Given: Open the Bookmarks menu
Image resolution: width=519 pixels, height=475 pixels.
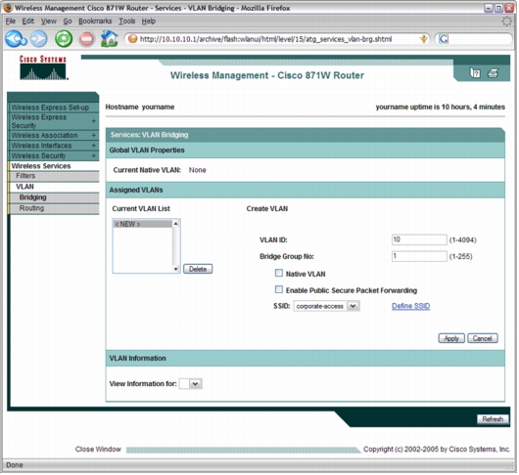Looking at the screenshot, I should coord(95,22).
